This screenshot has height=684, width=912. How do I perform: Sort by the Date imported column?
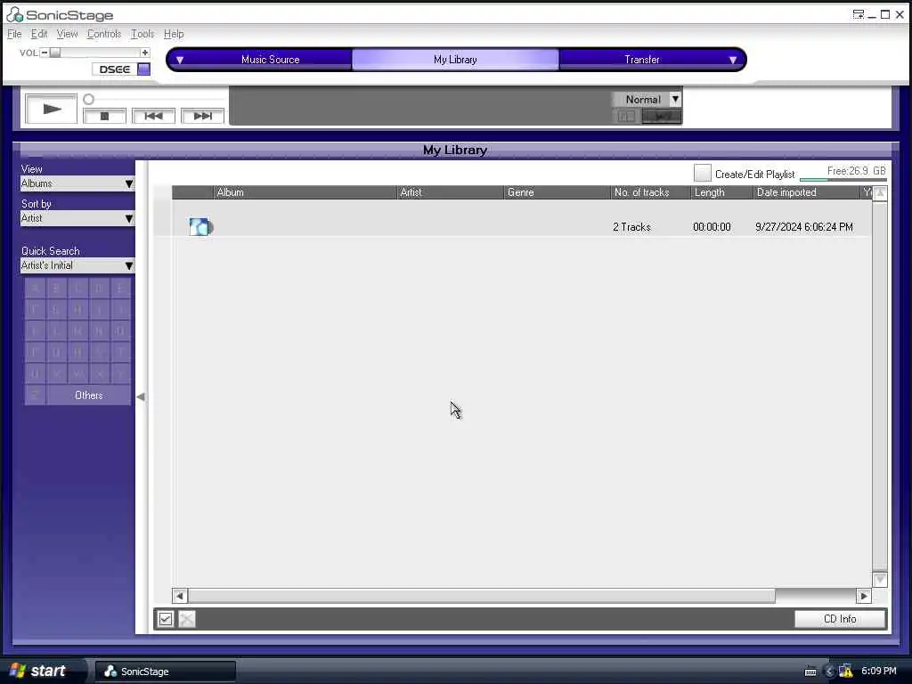click(807, 192)
